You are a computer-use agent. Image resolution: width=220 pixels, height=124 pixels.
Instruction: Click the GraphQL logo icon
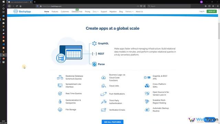(94, 43)
